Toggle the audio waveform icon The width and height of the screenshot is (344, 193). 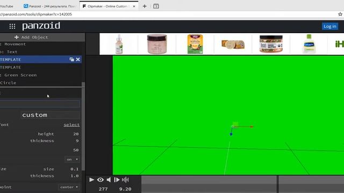[125, 180]
